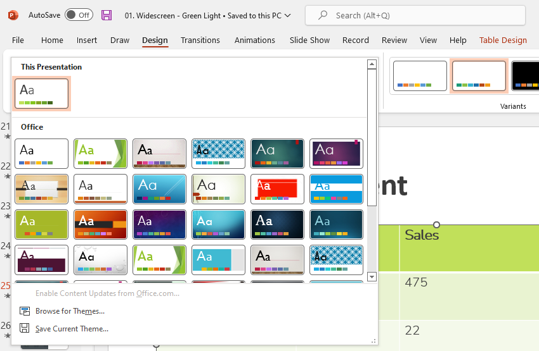Image resolution: width=539 pixels, height=351 pixels.
Task: Choose the blue diamond pattern theme
Action: (x=218, y=154)
